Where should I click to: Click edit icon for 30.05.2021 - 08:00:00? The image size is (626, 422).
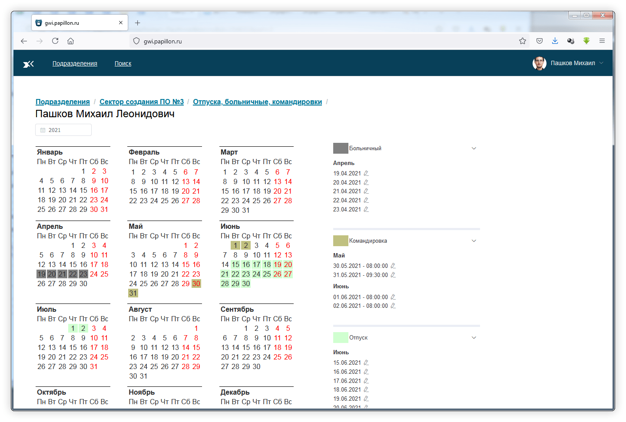pos(393,266)
